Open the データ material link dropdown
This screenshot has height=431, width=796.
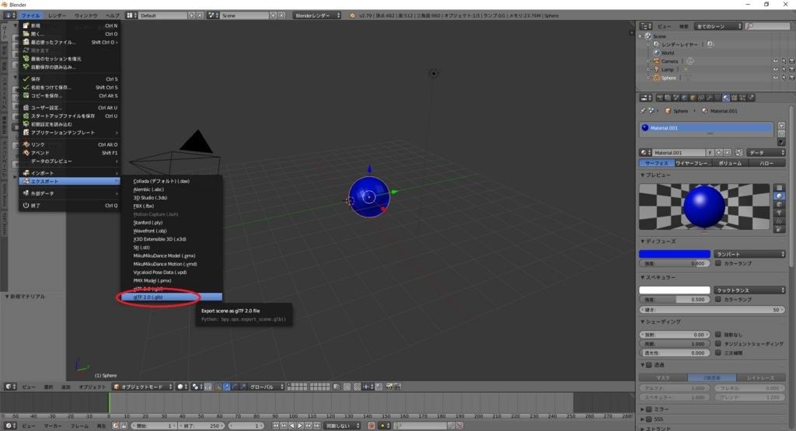tap(766, 153)
